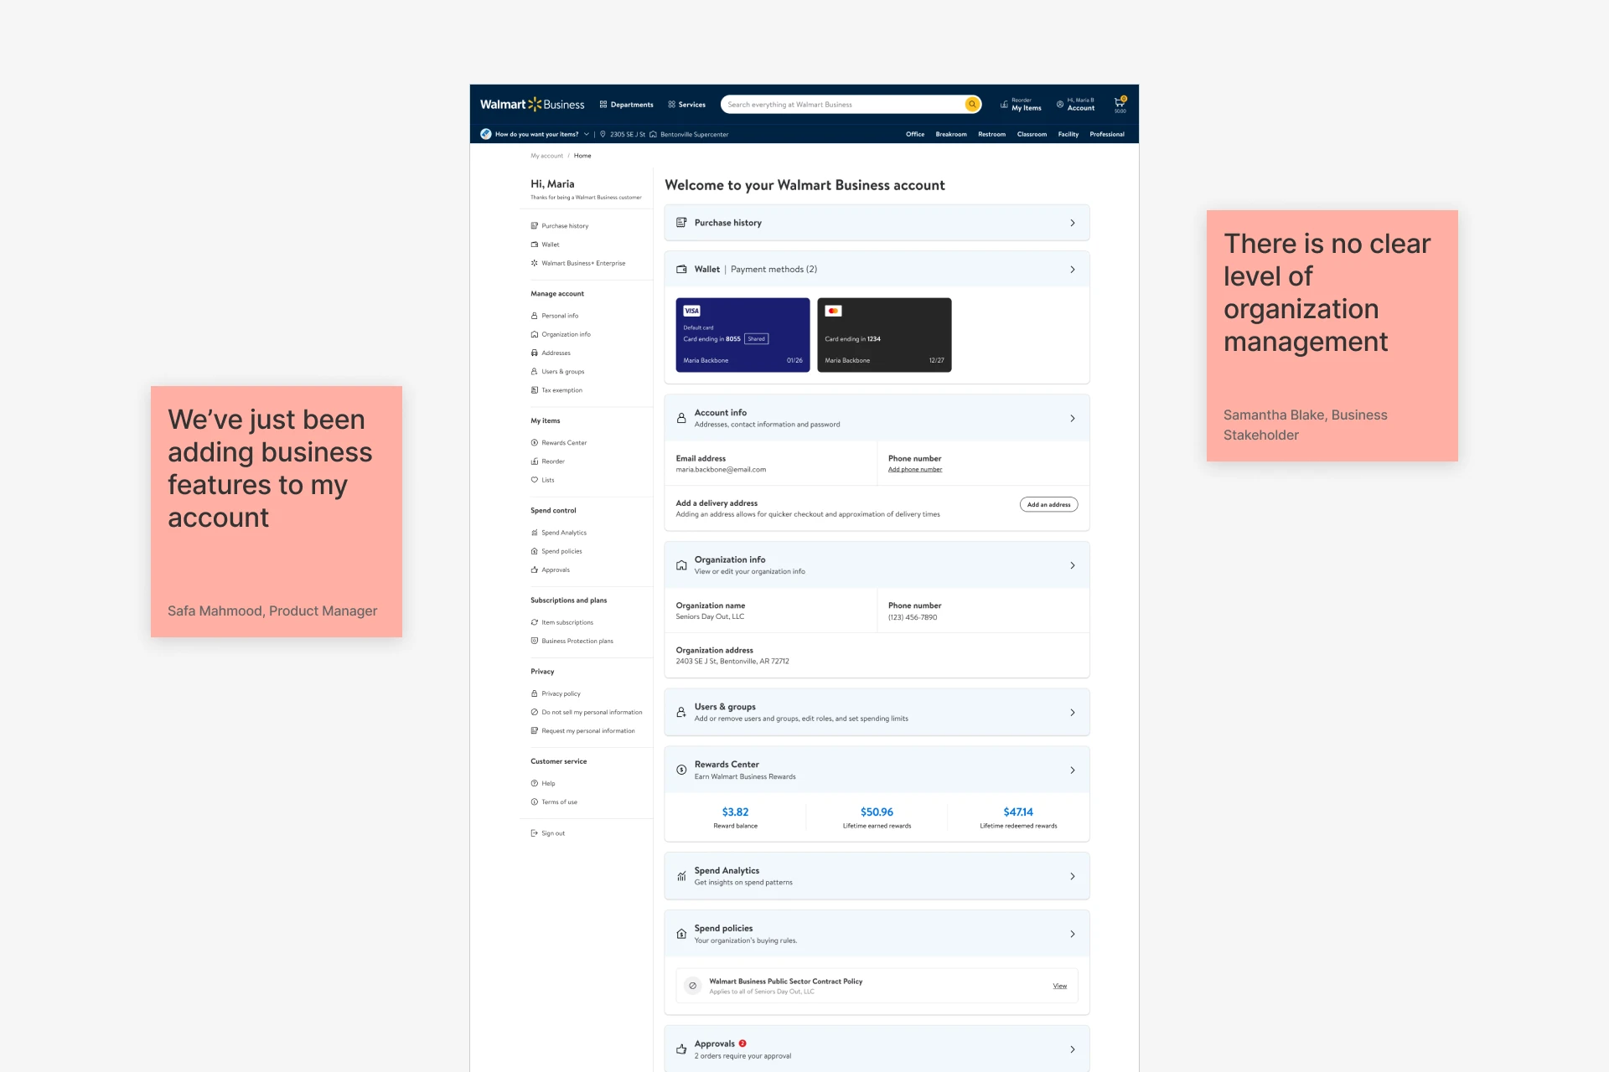Select the Visa default card thumbnail
1609x1072 pixels.
pyautogui.click(x=742, y=334)
